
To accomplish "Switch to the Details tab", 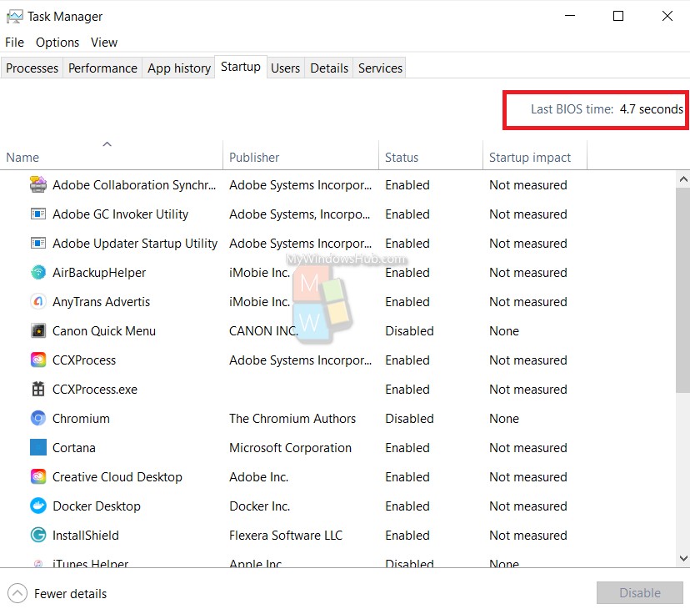I will pyautogui.click(x=329, y=68).
